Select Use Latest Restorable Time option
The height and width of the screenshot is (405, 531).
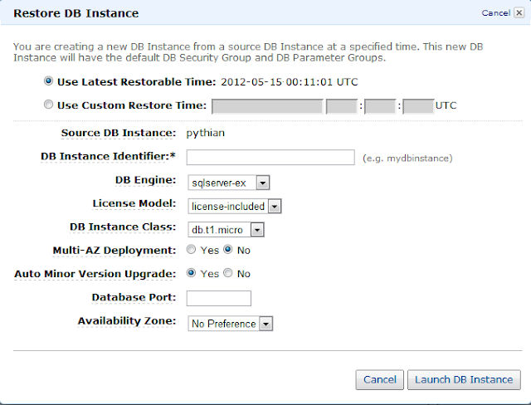[49, 82]
